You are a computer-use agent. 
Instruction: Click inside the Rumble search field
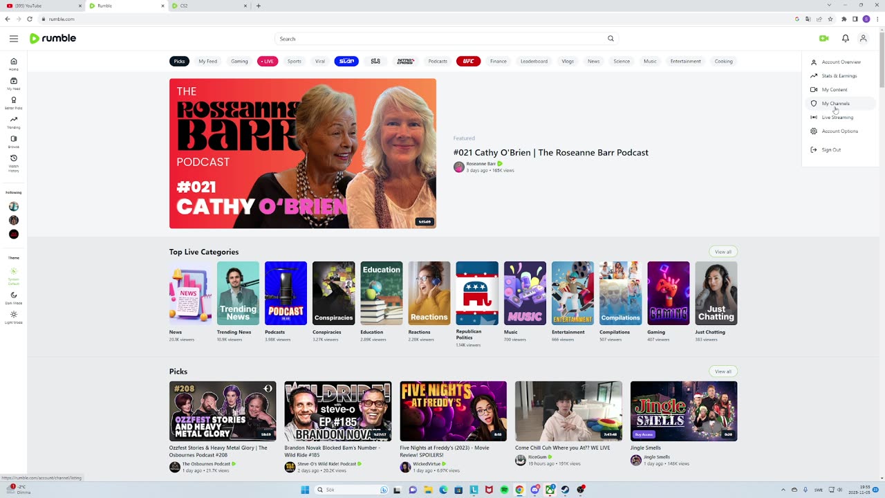pos(440,39)
